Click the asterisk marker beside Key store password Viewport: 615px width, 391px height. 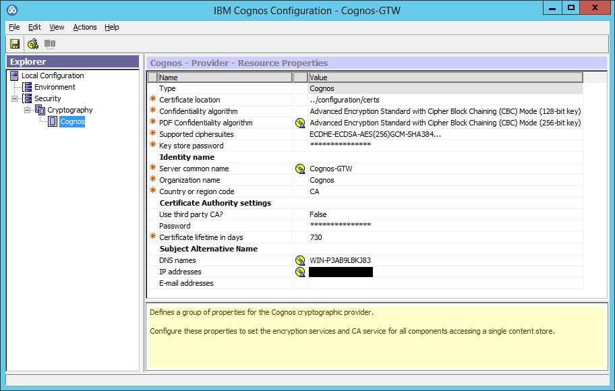[x=152, y=145]
